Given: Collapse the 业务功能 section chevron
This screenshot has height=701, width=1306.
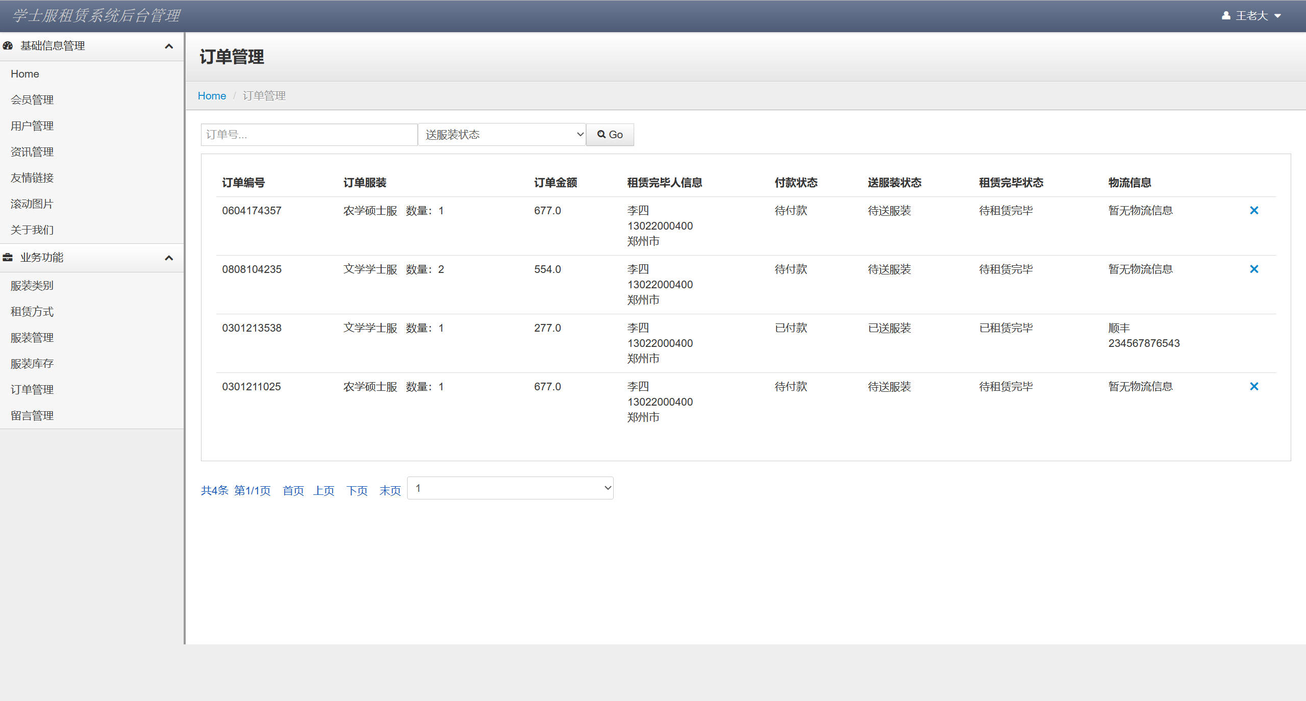Looking at the screenshot, I should pos(169,258).
